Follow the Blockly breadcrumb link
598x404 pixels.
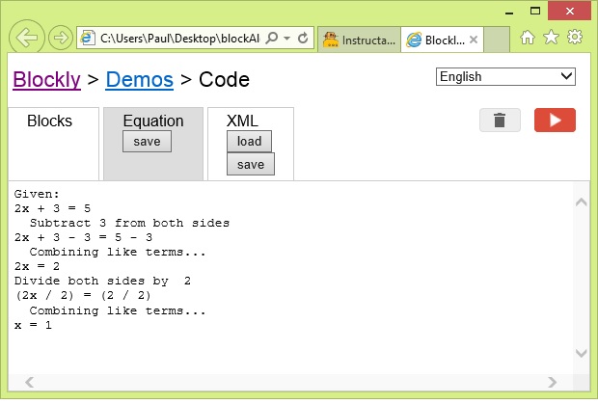(x=46, y=80)
